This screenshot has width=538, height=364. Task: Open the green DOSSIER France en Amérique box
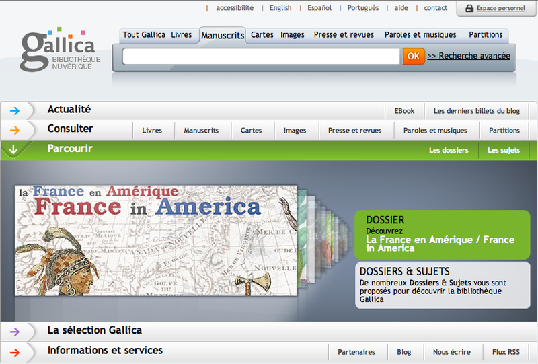(443, 235)
